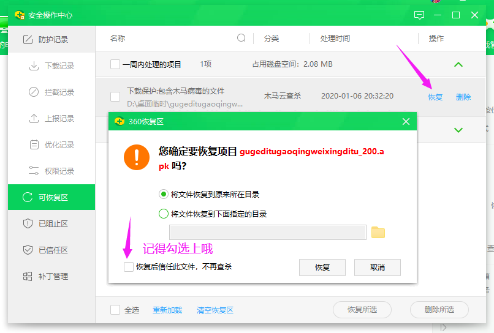The image size is (494, 333).
Task: Open the feedback message icon in title bar
Action: pos(419,15)
